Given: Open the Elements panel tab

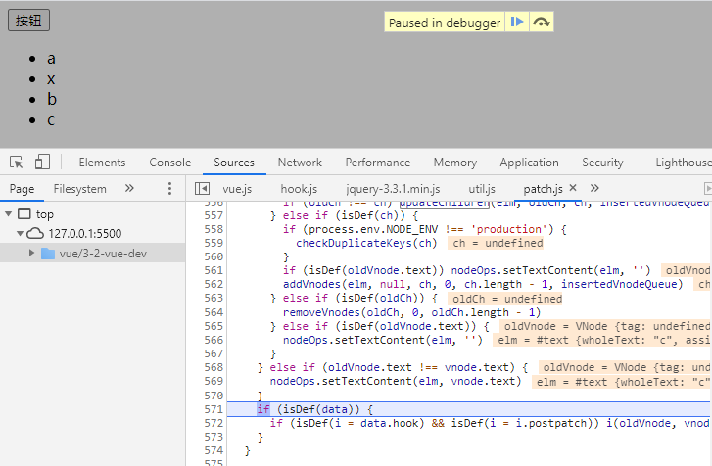Looking at the screenshot, I should [102, 163].
